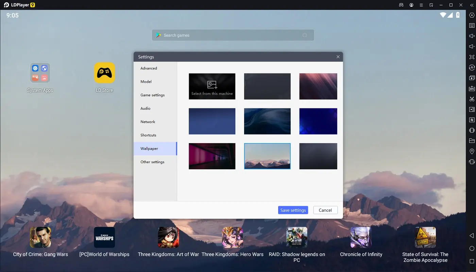Collapse the right sidebar with double-arrow icon
Screen dimensions: 476x272
473,5
